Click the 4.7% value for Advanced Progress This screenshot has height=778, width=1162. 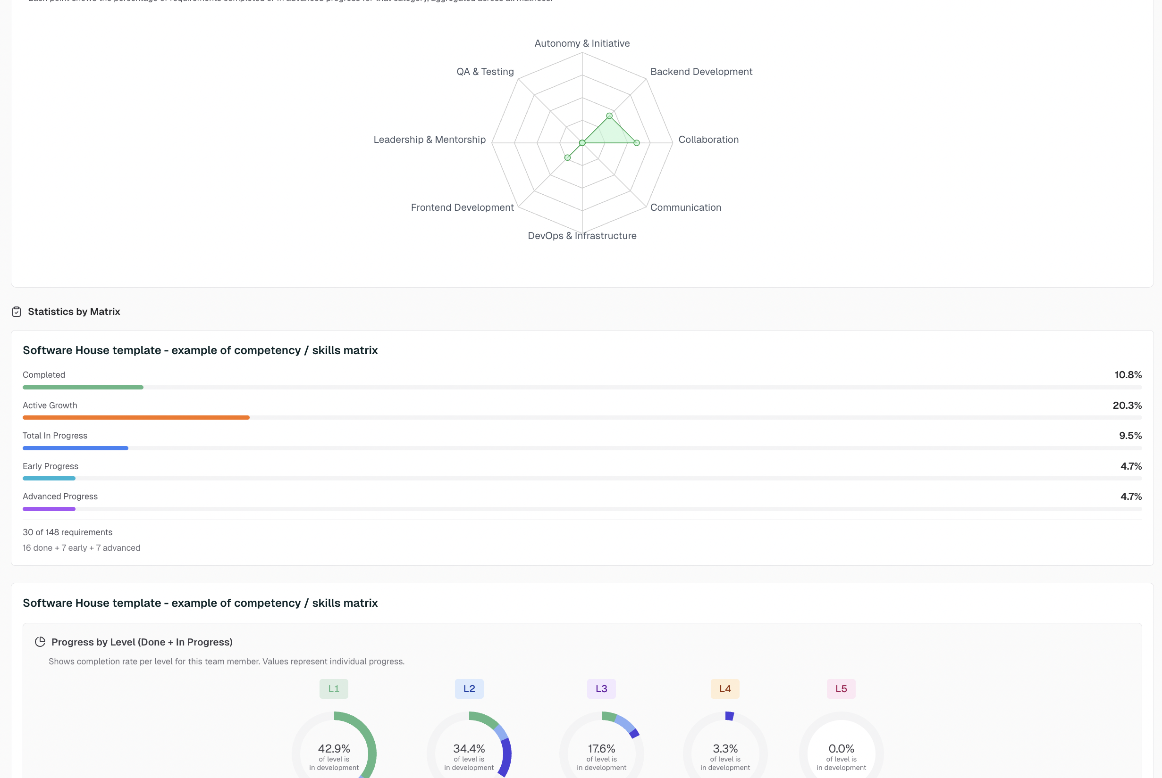(x=1131, y=497)
